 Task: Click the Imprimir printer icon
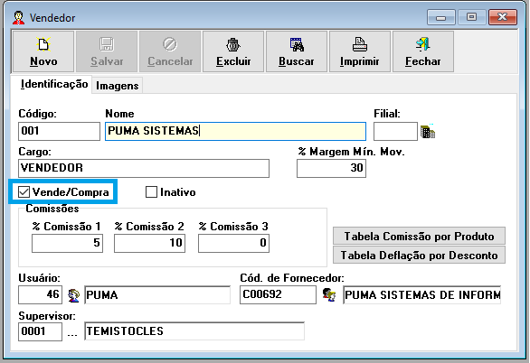[360, 44]
